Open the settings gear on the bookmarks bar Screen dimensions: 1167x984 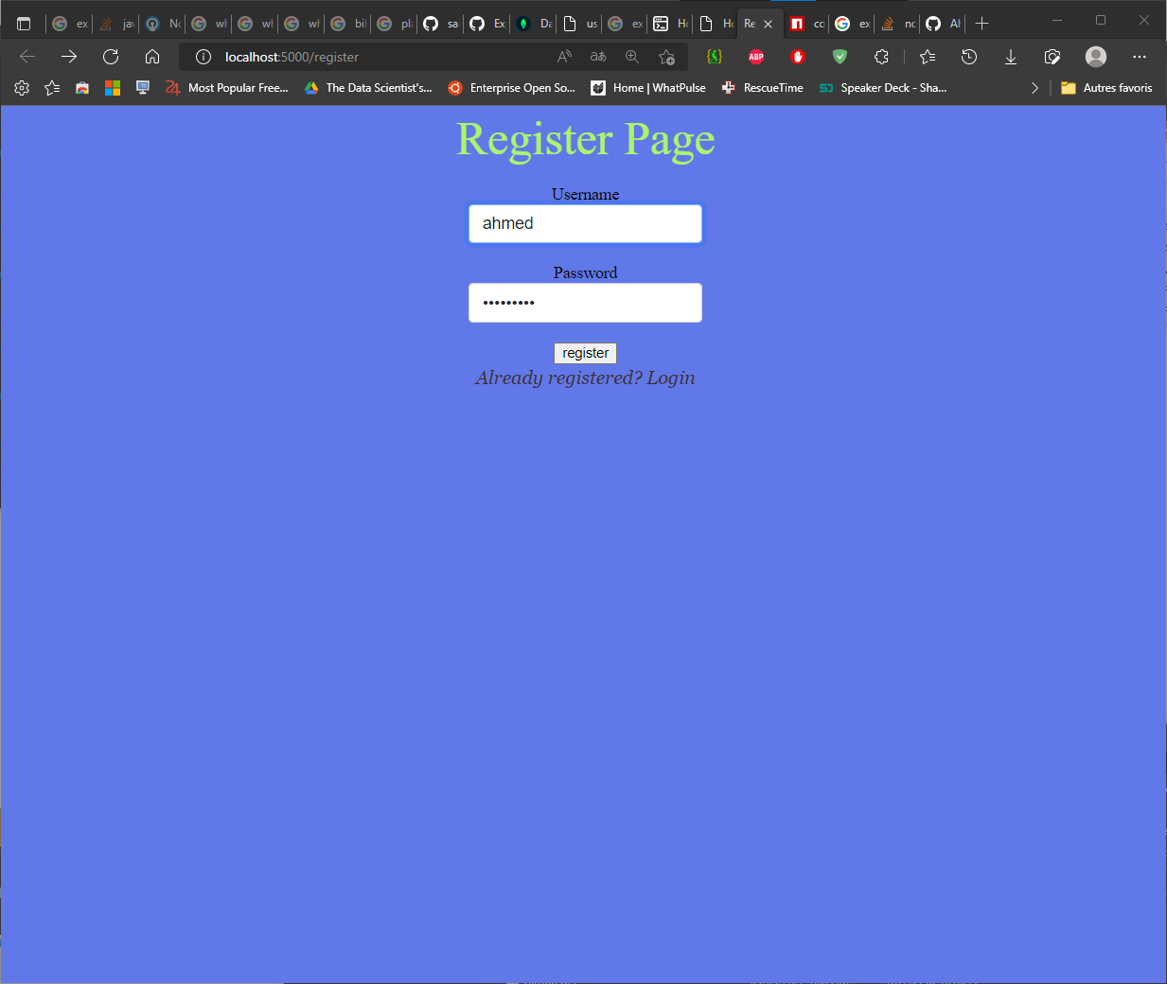click(x=22, y=87)
